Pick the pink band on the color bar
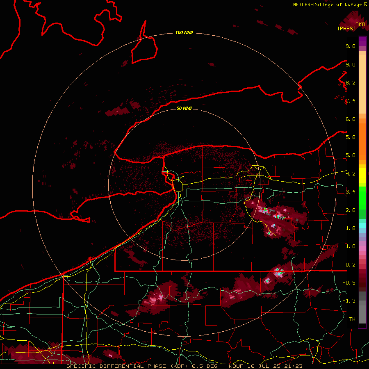The width and height of the screenshot is (369, 369). 362,248
